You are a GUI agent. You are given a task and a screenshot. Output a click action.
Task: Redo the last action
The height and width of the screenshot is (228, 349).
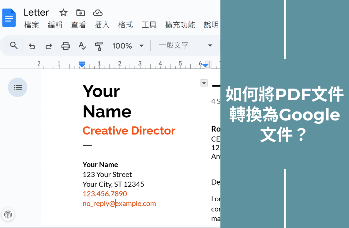point(49,46)
